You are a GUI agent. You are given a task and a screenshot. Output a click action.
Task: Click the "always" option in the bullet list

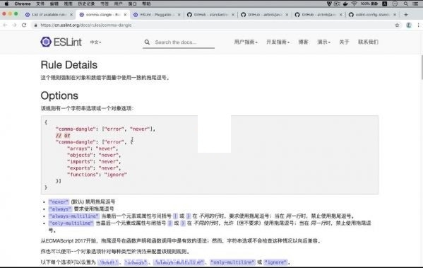tap(60, 209)
